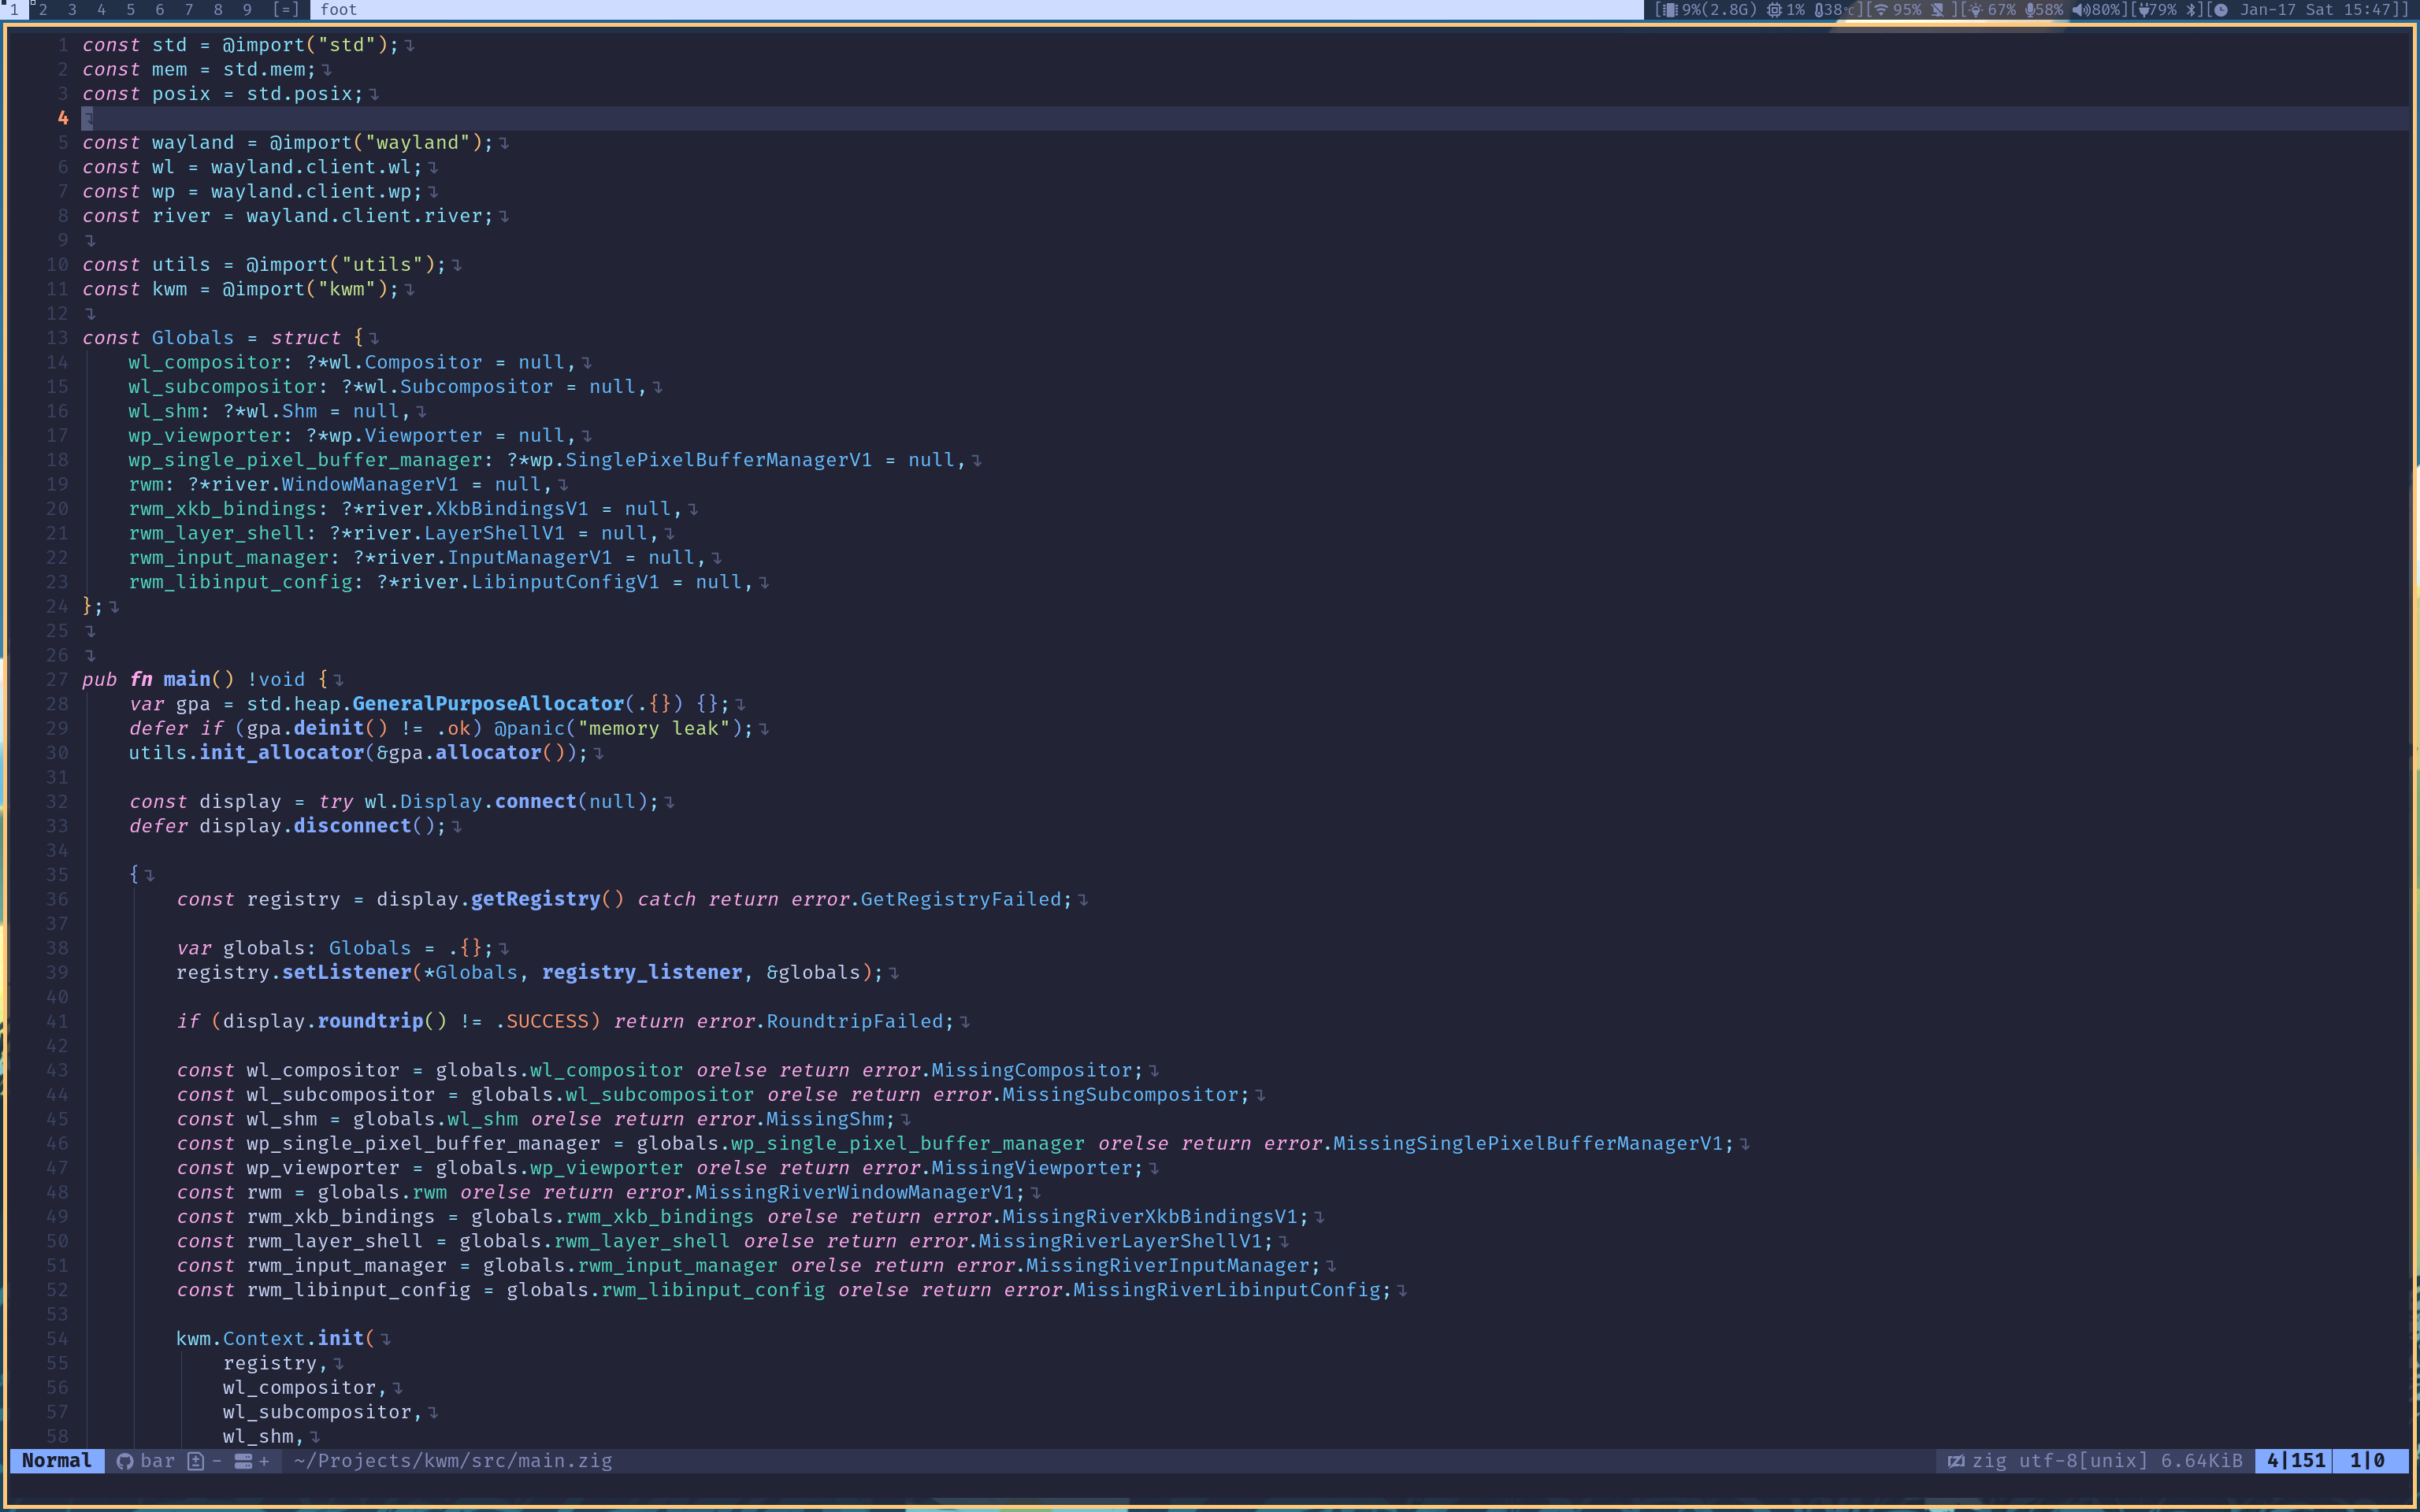Click the 'bar' git branch name
Image resolution: width=2420 pixels, height=1512 pixels.
[158, 1461]
